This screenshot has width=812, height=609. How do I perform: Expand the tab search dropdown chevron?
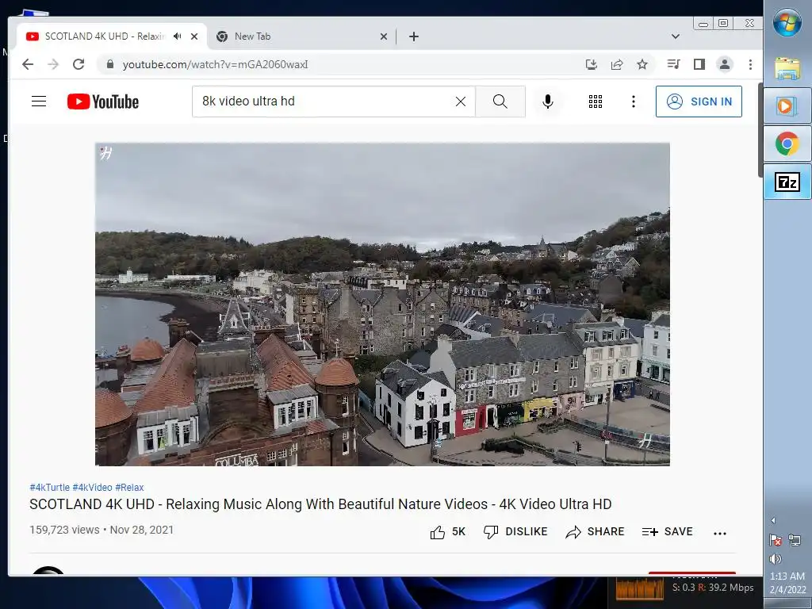[x=676, y=36]
